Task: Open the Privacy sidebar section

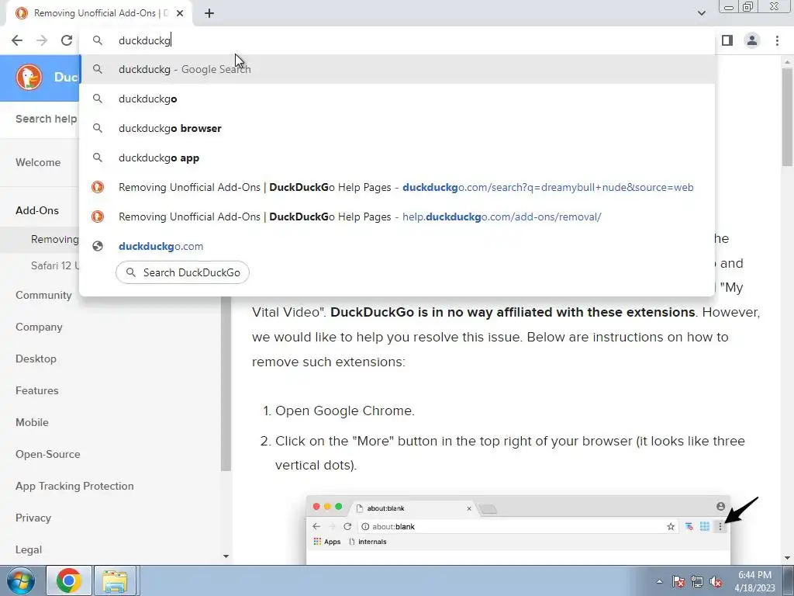Action: pyautogui.click(x=33, y=518)
